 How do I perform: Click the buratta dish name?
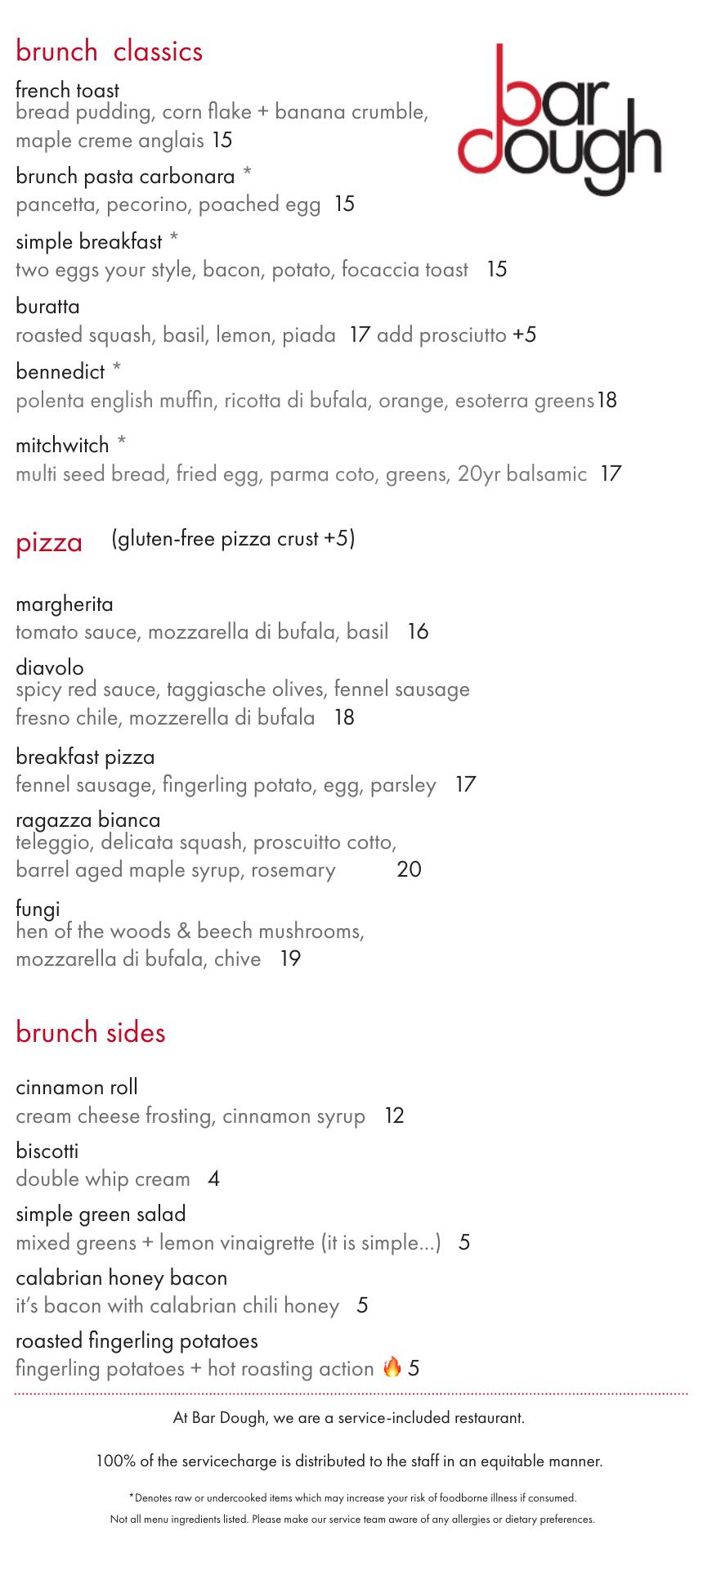click(47, 307)
